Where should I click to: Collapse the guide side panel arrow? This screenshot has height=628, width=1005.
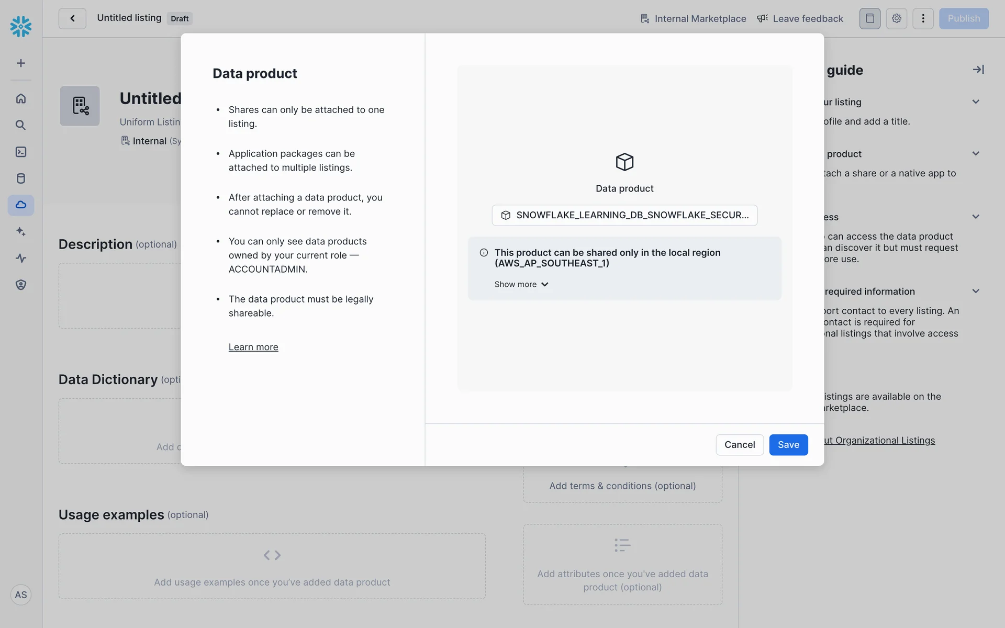(x=978, y=70)
